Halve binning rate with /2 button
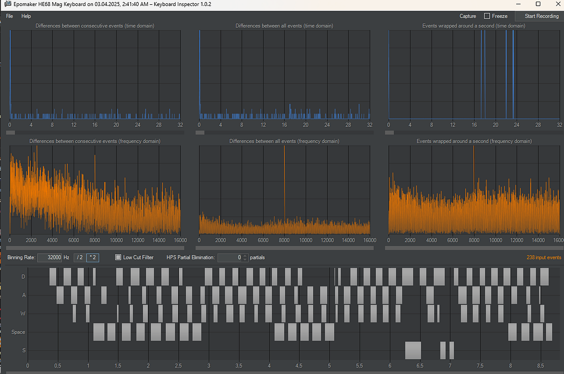564x374 pixels. pyautogui.click(x=80, y=258)
